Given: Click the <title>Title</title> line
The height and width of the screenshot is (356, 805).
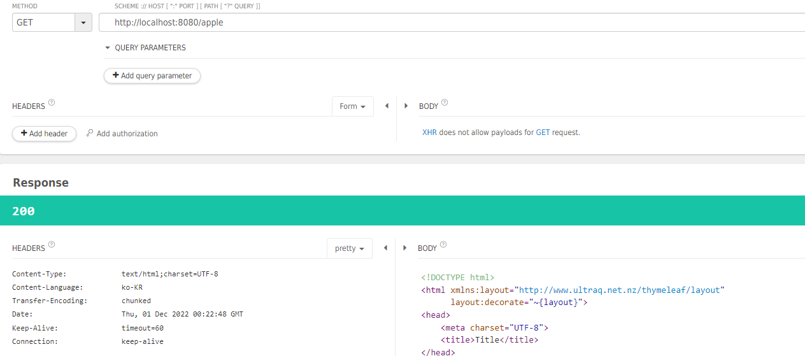Looking at the screenshot, I should pos(489,340).
